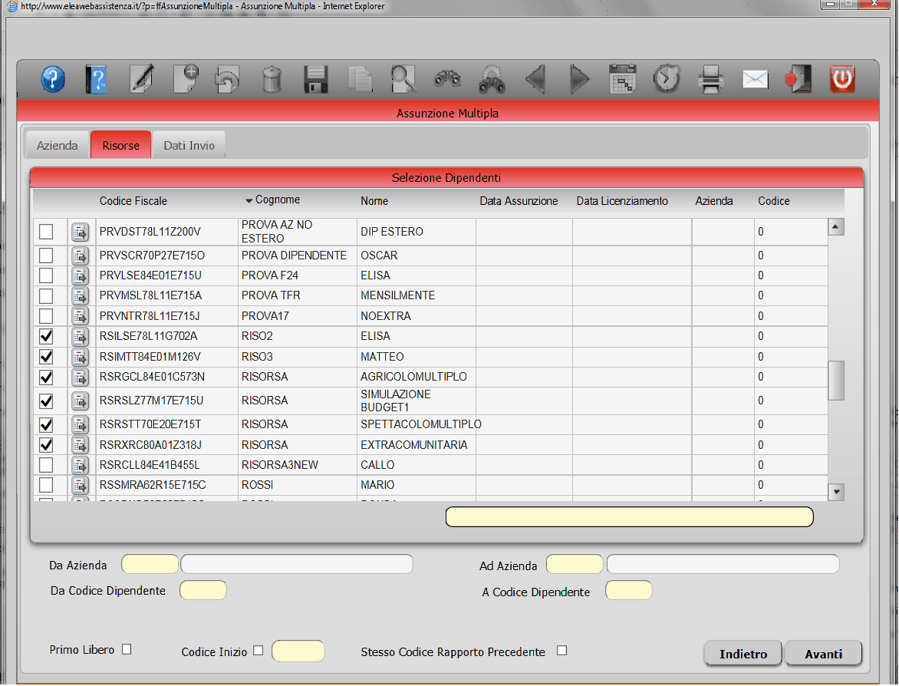Viewport: 899px width, 686px height.
Task: Focus the Ad Azienda code field
Action: point(575,565)
